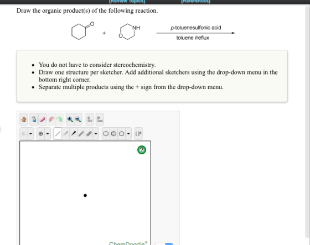Click the morpholine structure image
This screenshot has width=310, height=245.
click(x=130, y=32)
